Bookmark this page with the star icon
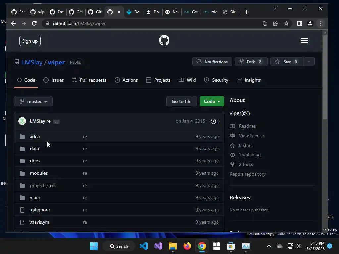Viewport: 339px width, 254px height. coord(286,23)
